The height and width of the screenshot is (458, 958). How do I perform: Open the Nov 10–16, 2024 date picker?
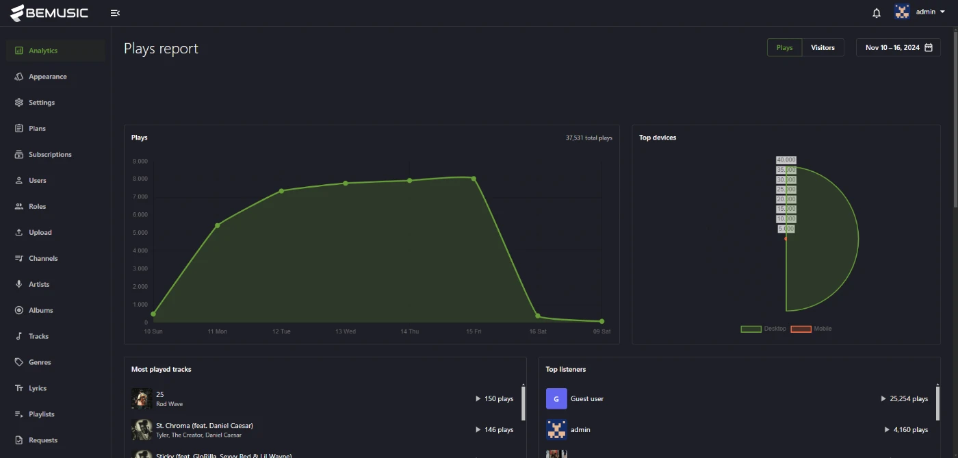[x=892, y=48]
